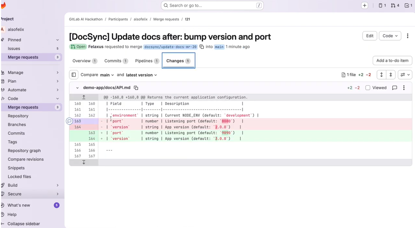415x228 pixels.
Task: Click the Add a to-do item button
Action: click(x=392, y=60)
